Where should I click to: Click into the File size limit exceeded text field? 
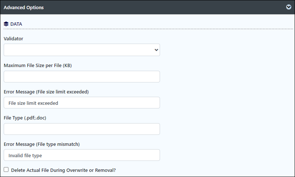[82, 103]
